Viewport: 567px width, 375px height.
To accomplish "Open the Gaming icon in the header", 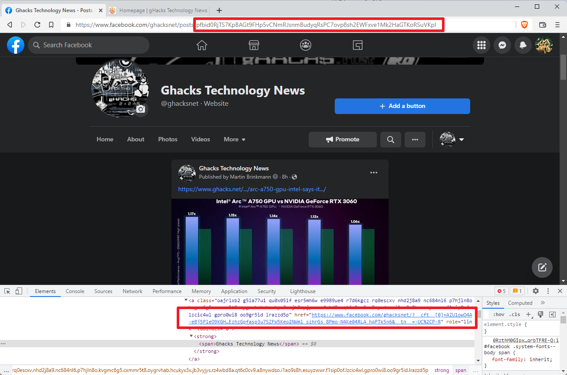I will (x=357, y=45).
